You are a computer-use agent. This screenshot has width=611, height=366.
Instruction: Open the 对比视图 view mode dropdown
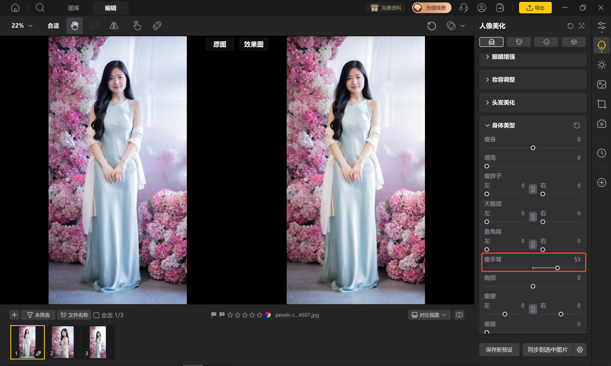pyautogui.click(x=429, y=315)
